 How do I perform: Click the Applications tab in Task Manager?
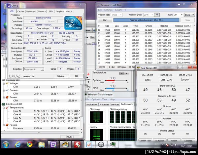[x=92, y=104]
